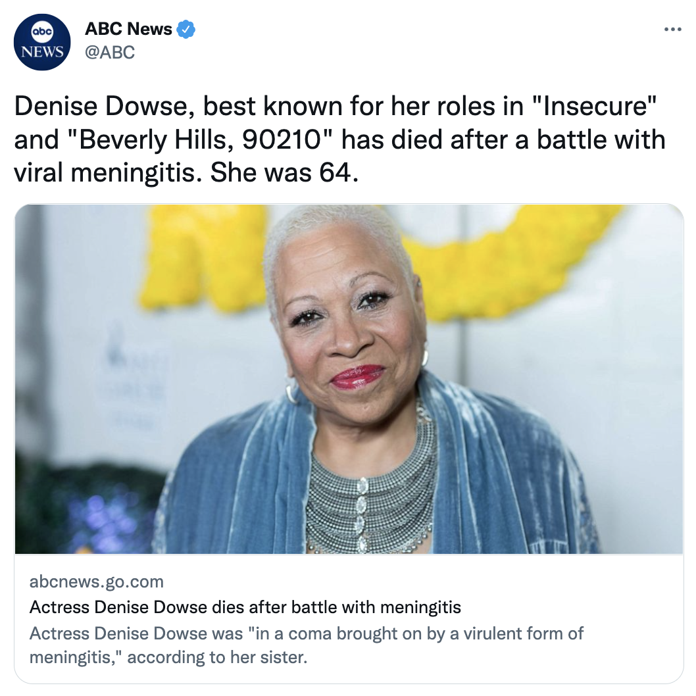Visit the @ABC handle link
The width and height of the screenshot is (696, 696).
pyautogui.click(x=110, y=53)
